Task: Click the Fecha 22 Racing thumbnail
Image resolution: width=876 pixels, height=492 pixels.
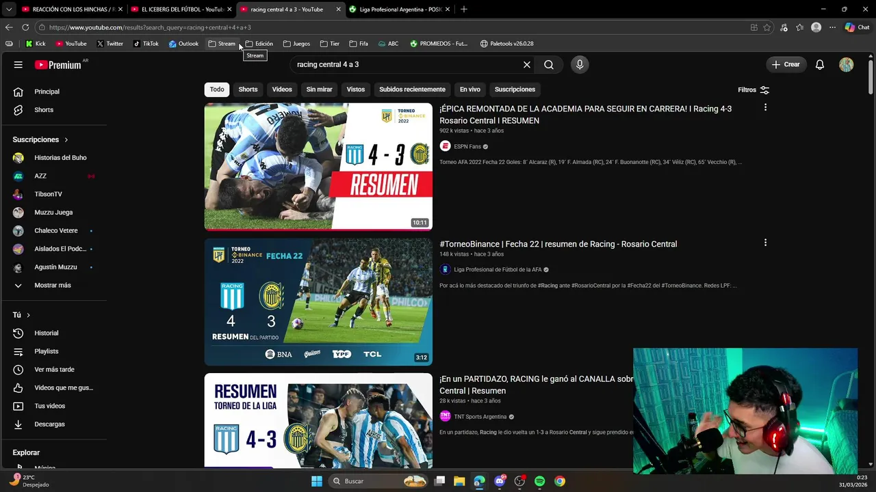Action: click(318, 302)
